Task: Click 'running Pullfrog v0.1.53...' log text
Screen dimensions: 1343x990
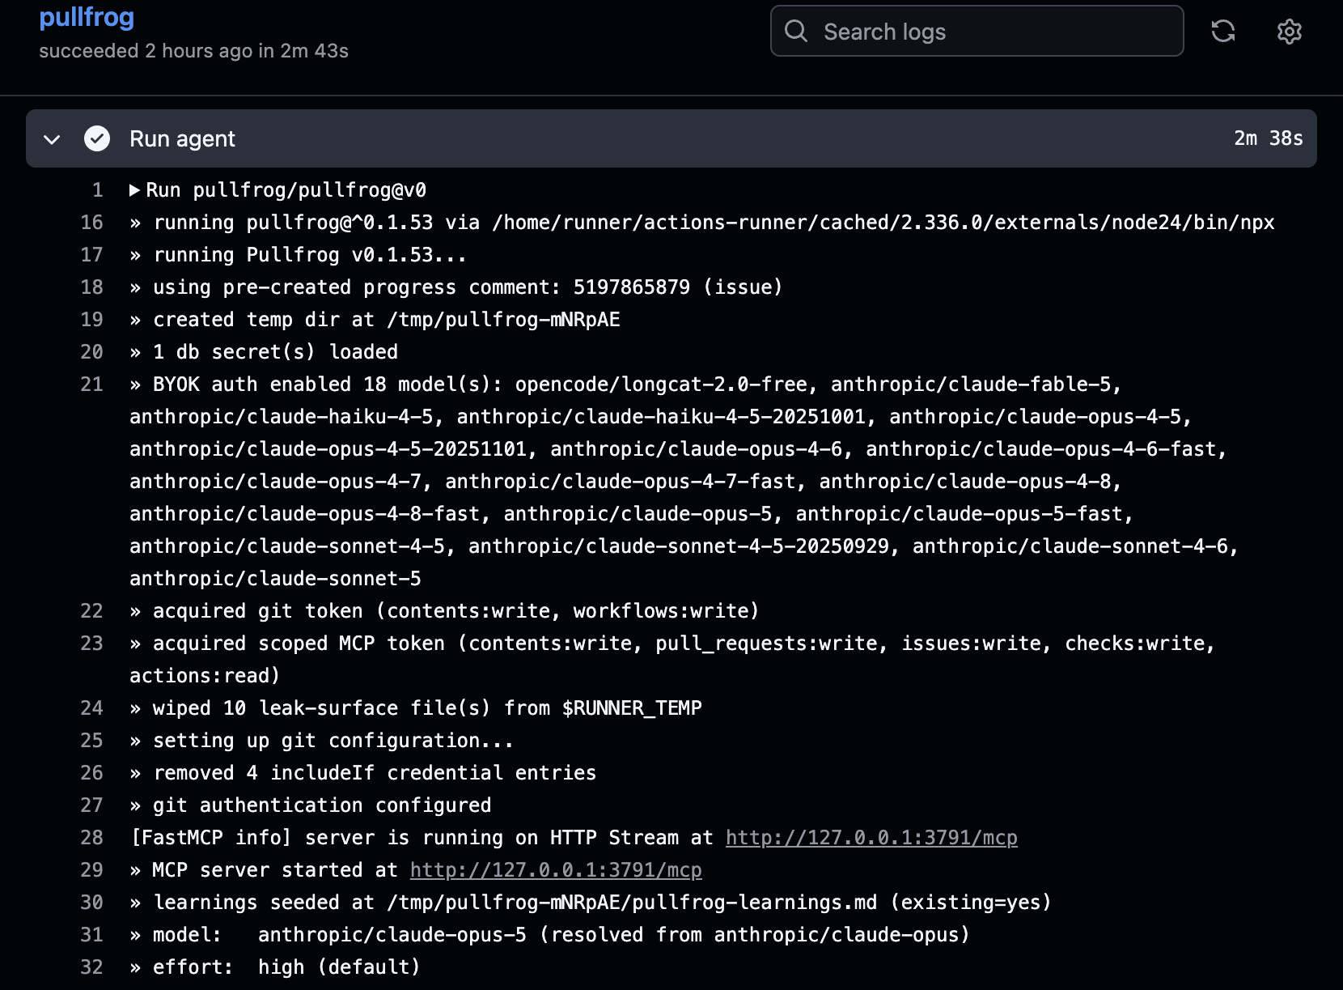Action: (x=310, y=255)
